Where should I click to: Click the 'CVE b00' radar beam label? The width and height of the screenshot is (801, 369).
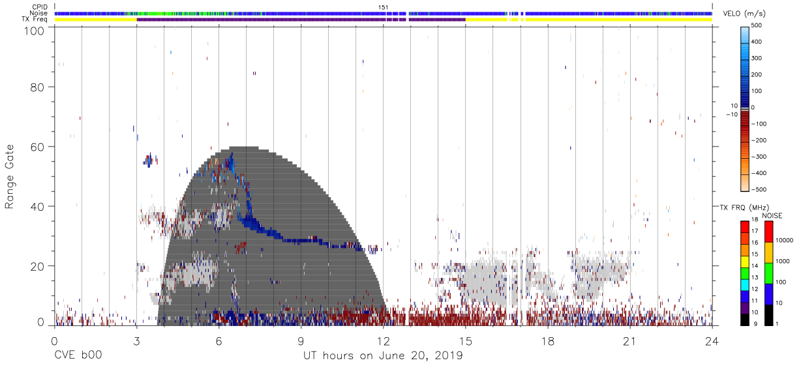coord(78,356)
